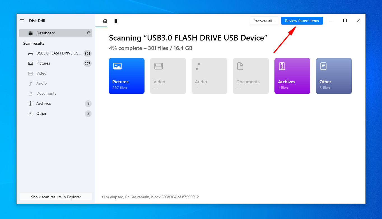The image size is (382, 219).
Task: Click the zip archive icon on Archives card
Action: 282,66
